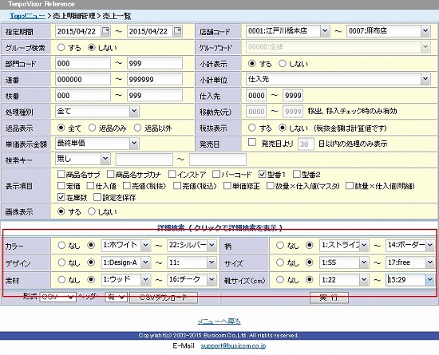Focus the 部門コード start field 000
The image size is (439, 355).
83,63
